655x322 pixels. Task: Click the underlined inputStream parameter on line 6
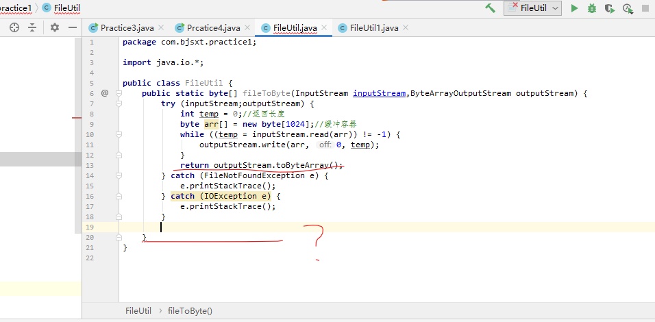[x=380, y=93]
